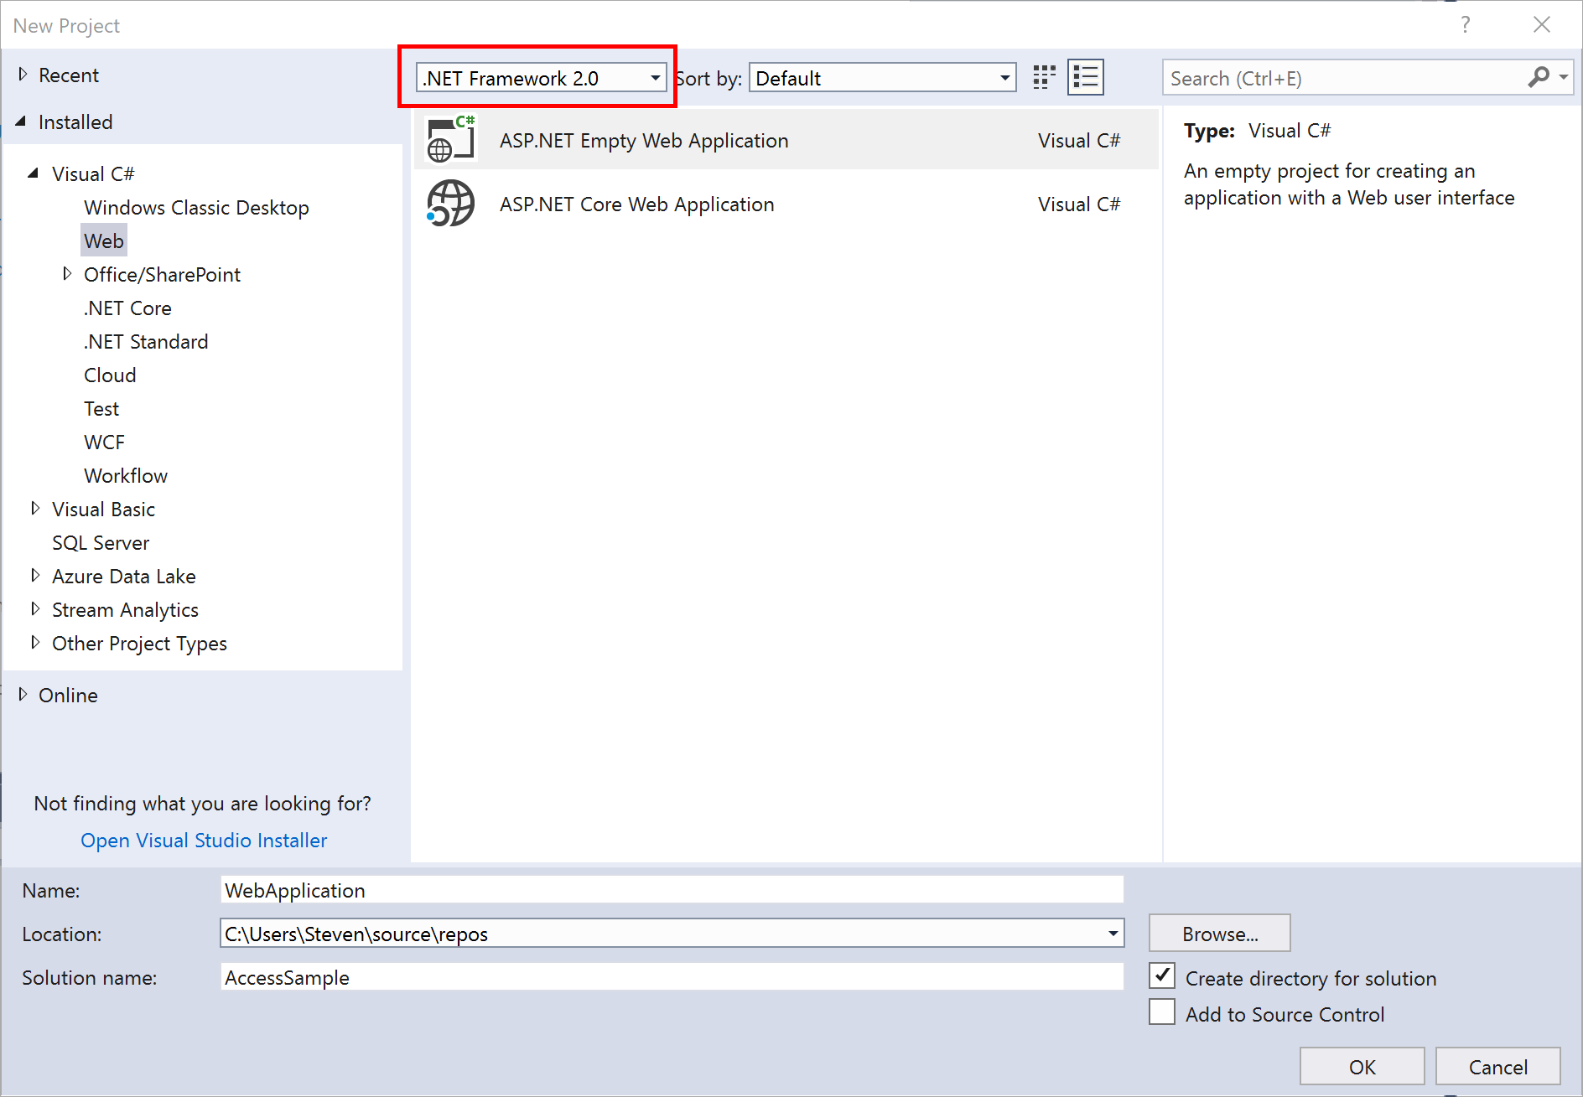The width and height of the screenshot is (1583, 1097).
Task: Expand the Office/SharePoint node
Action: [x=67, y=274]
